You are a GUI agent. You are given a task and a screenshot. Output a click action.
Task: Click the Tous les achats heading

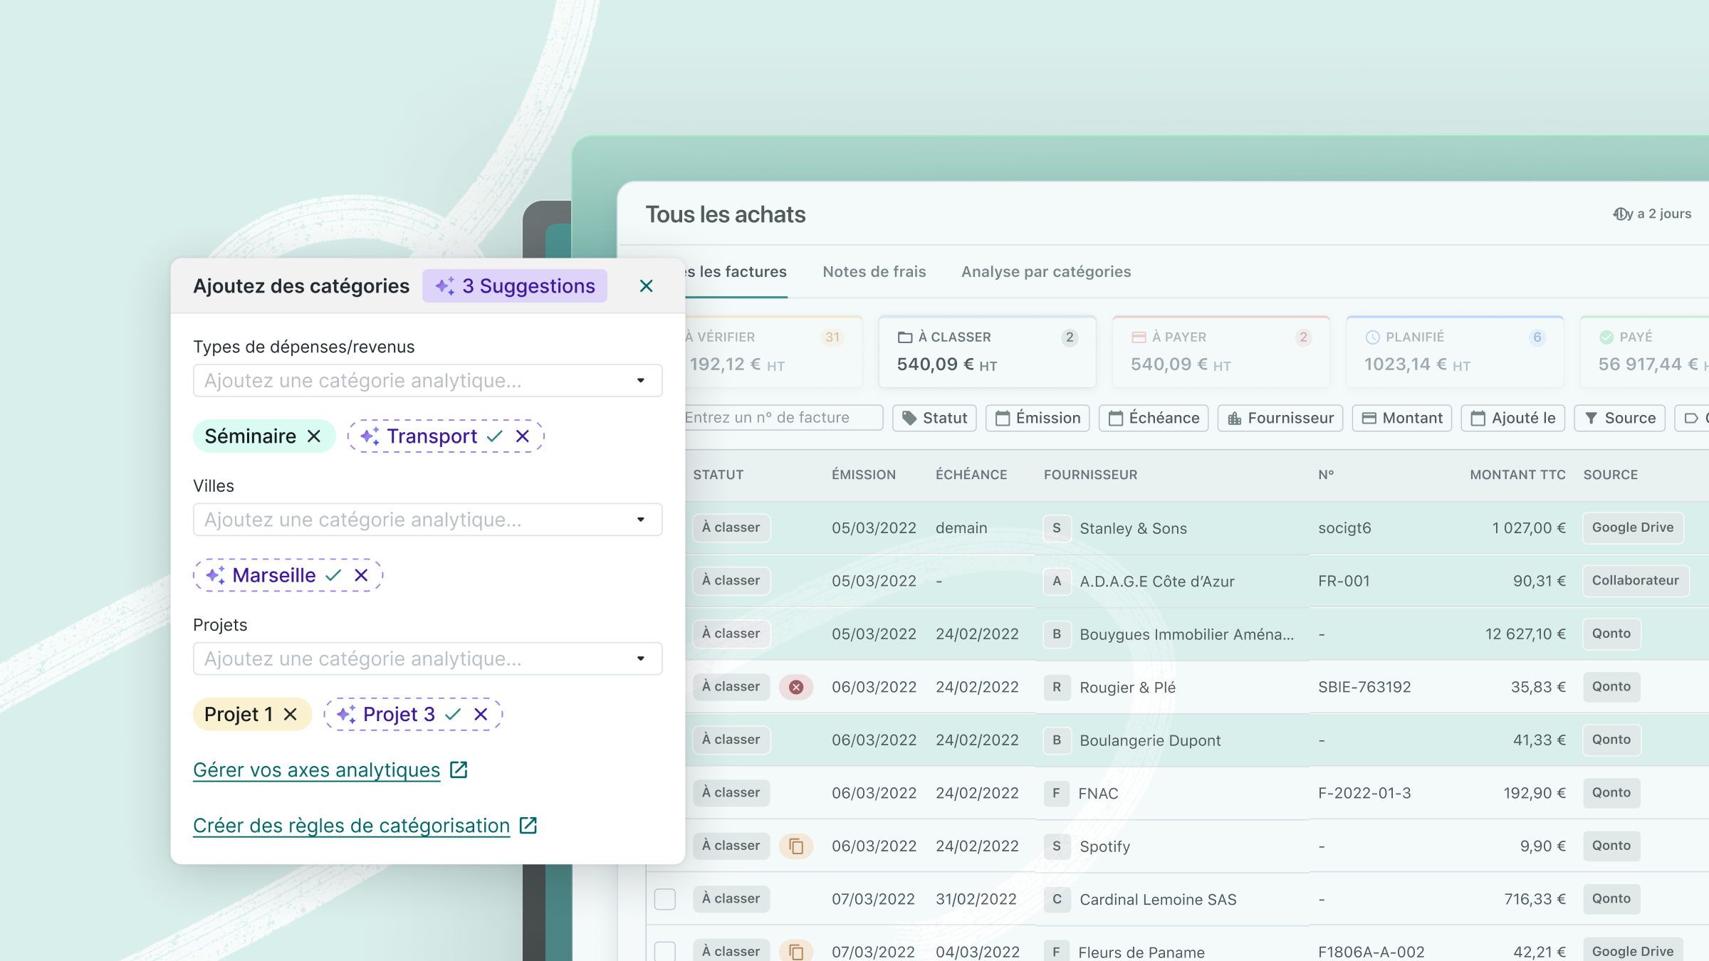coord(726,215)
